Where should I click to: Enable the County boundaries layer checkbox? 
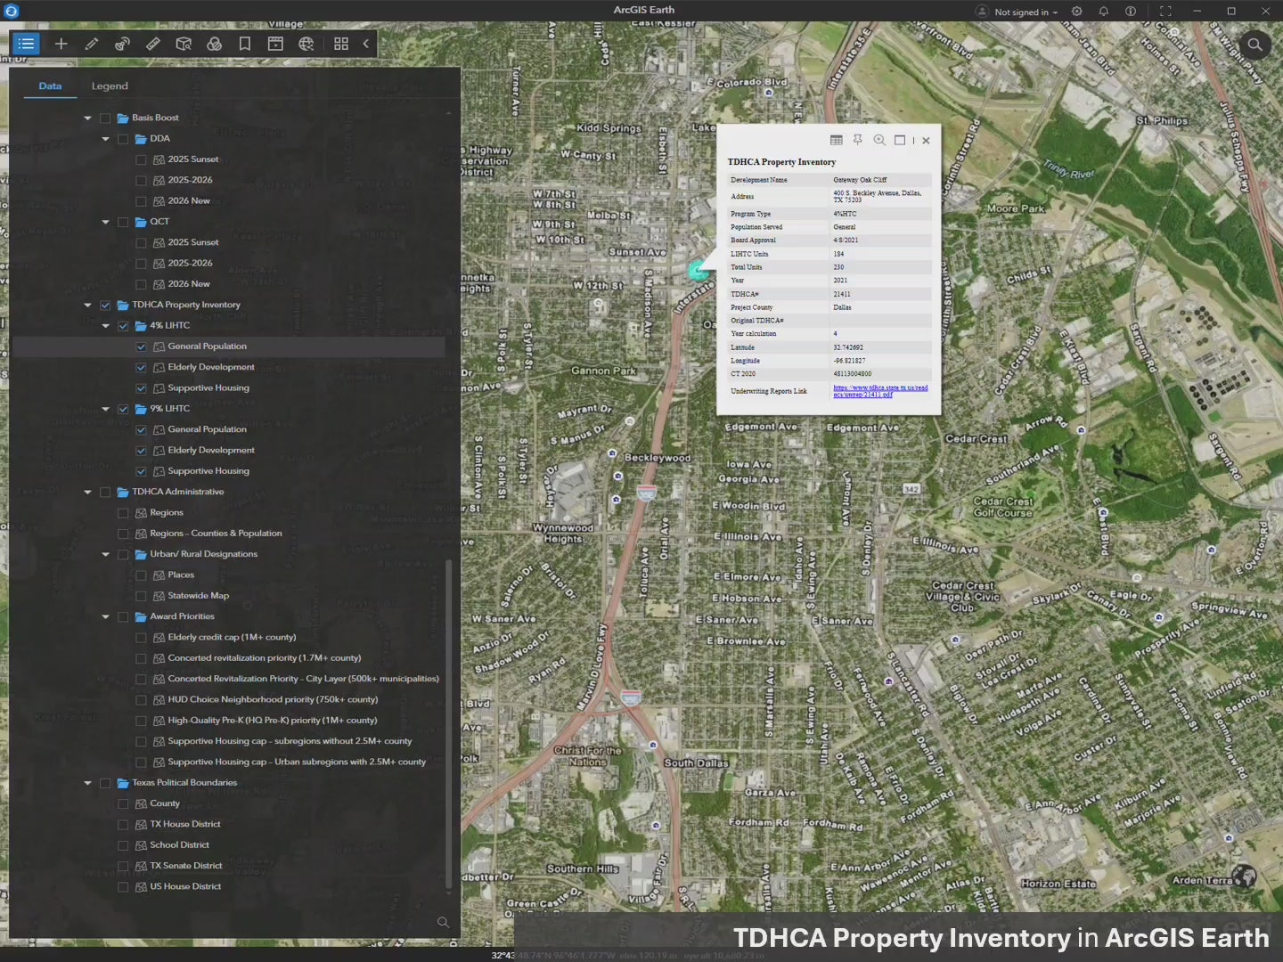tap(123, 803)
